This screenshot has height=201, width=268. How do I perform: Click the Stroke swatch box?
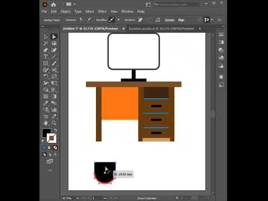click(51, 138)
